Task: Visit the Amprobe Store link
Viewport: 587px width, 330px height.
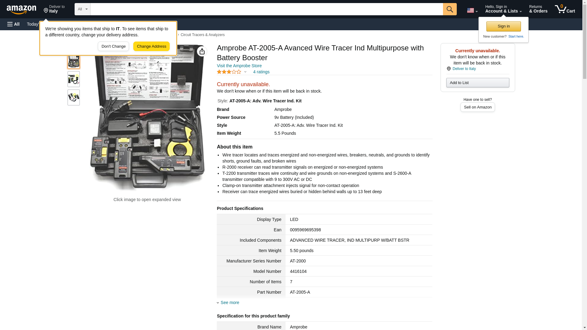Action: point(239,66)
